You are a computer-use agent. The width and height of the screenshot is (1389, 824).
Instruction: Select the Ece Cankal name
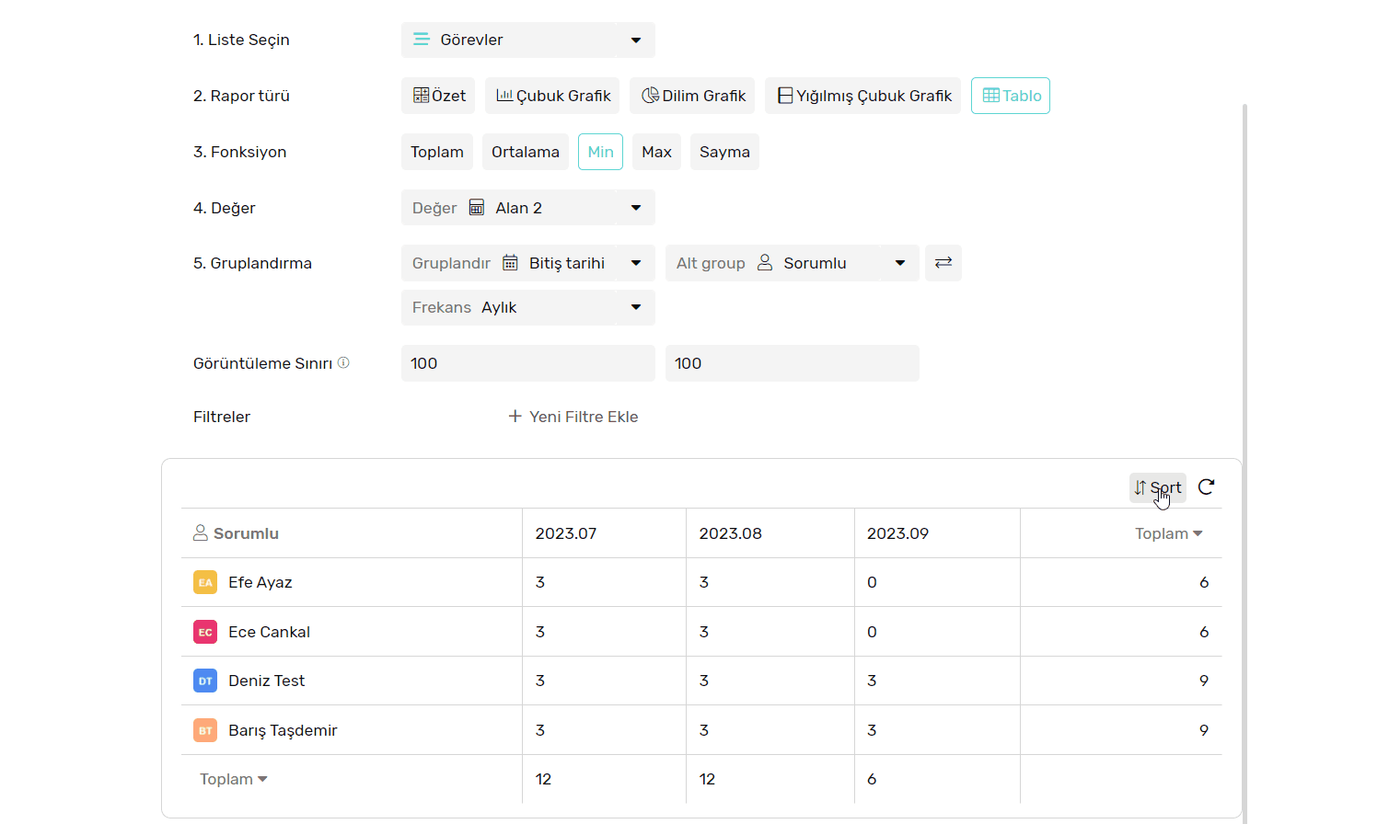coord(270,632)
